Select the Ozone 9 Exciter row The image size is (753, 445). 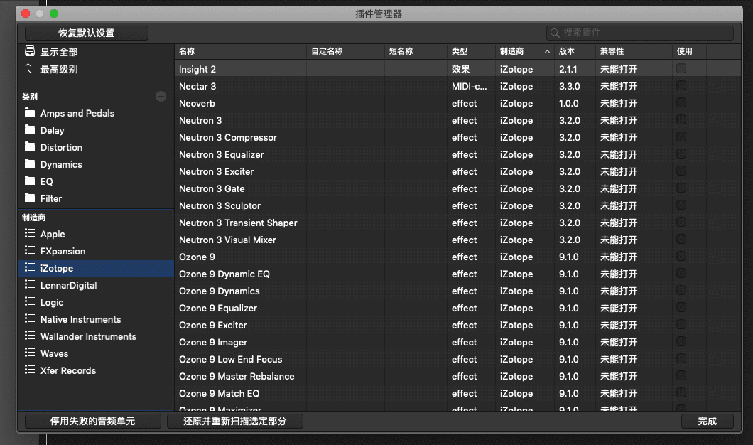point(457,325)
